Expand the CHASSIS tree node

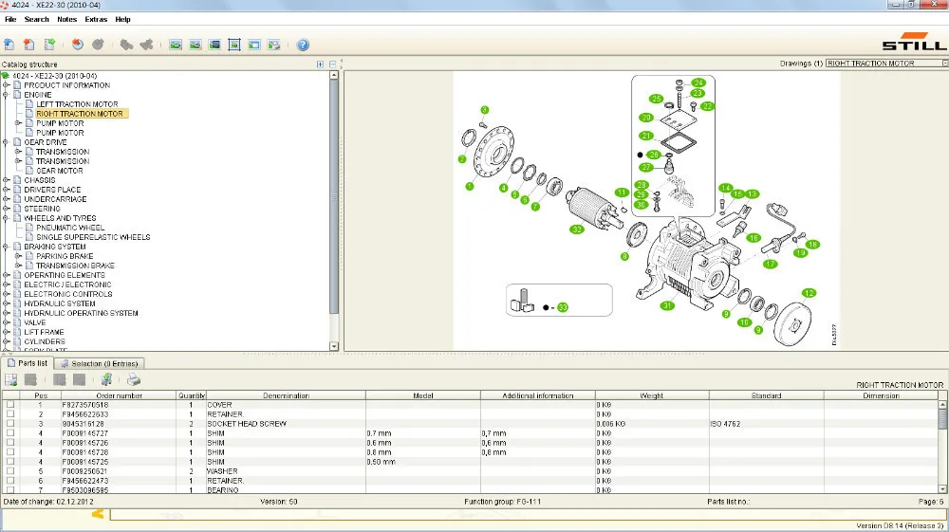point(6,180)
